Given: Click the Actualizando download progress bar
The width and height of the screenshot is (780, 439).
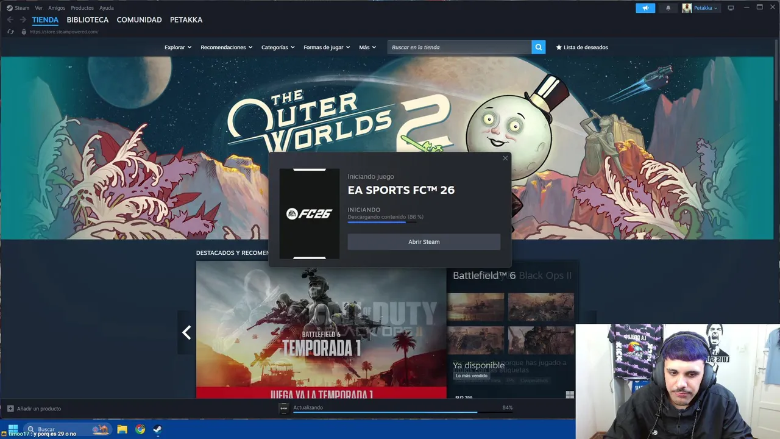Looking at the screenshot, I should (x=403, y=413).
